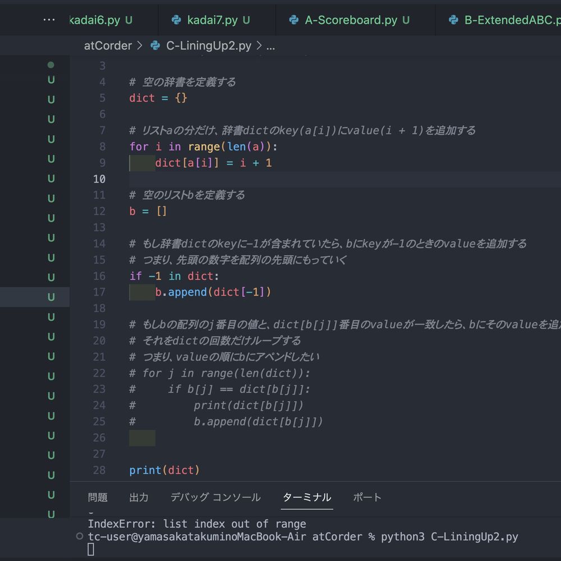Screen dimensions: 561x561
Task: Open the ポート panel tab
Action: click(x=367, y=497)
